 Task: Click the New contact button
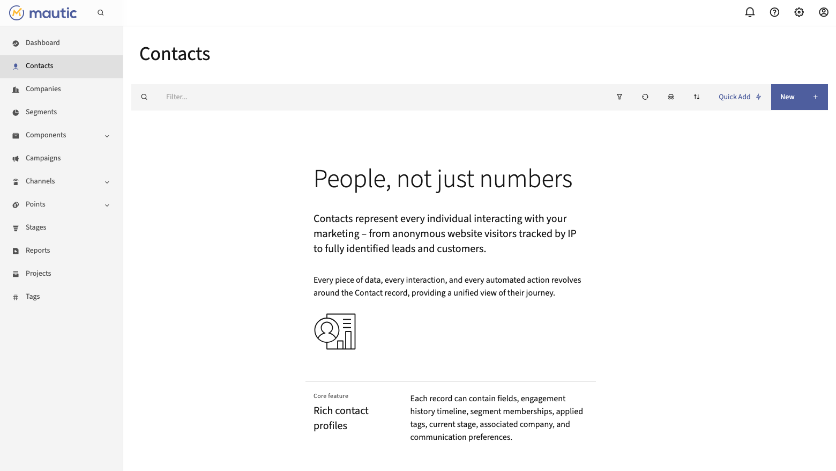click(799, 97)
